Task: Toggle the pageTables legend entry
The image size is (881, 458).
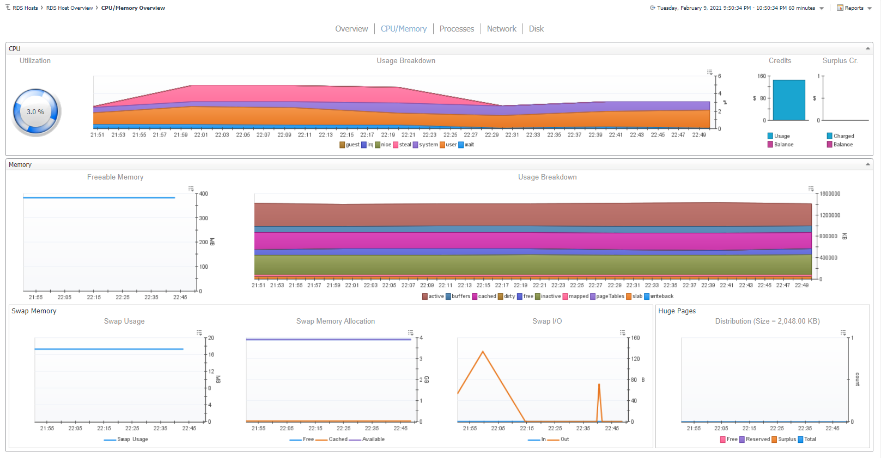Action: [607, 296]
